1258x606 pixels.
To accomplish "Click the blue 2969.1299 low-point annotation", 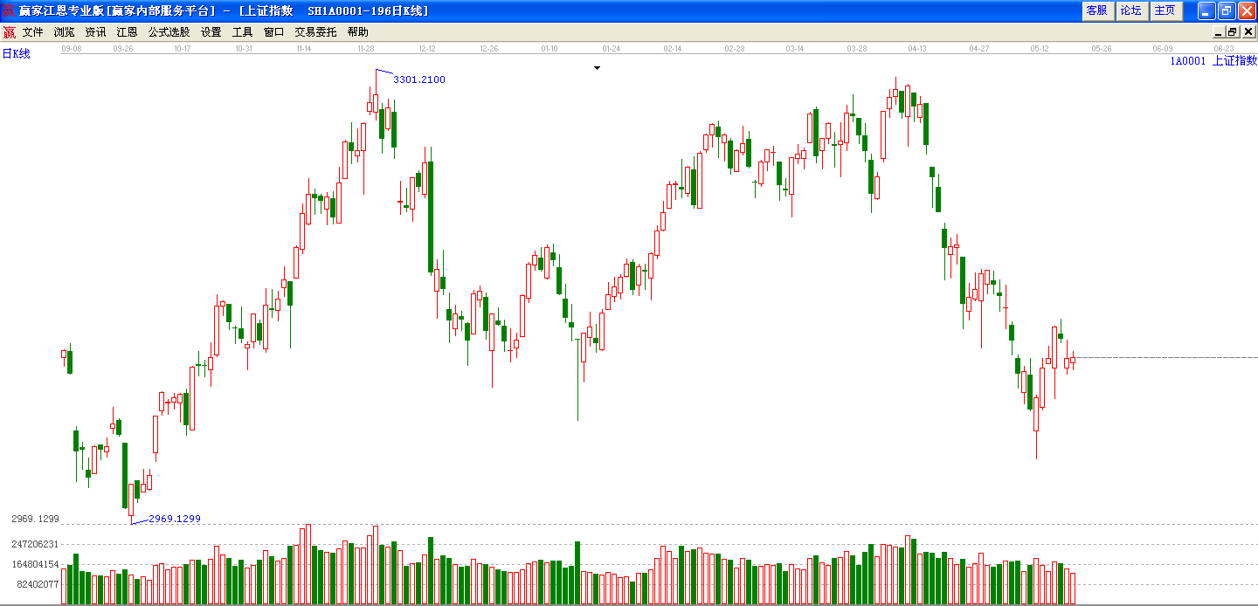I will click(x=175, y=519).
